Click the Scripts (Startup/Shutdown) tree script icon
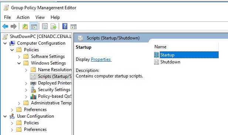The width and height of the screenshot is (228, 135). (x=33, y=76)
